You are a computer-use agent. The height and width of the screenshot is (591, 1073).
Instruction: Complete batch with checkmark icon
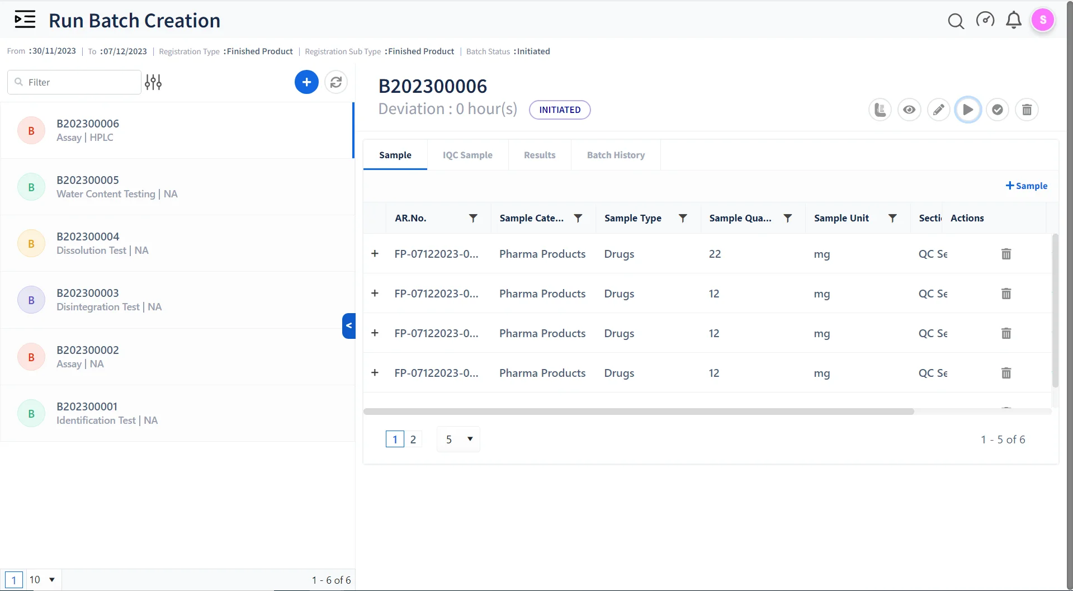(998, 110)
